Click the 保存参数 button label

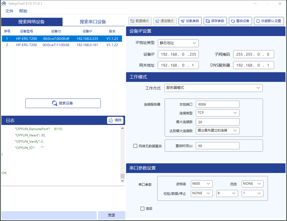218,21
